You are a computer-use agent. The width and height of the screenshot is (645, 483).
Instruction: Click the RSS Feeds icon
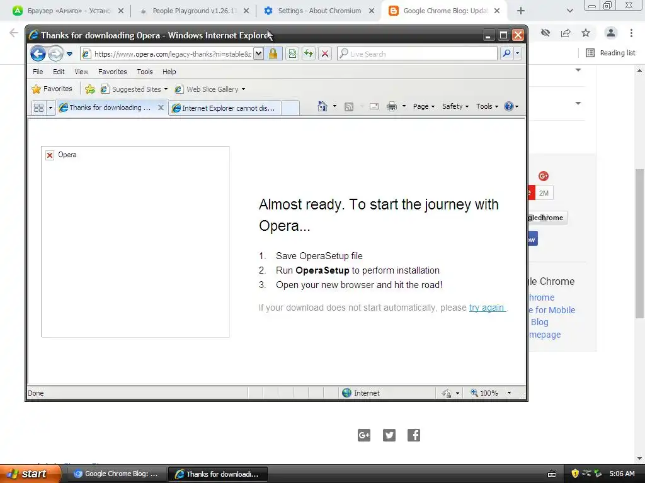coord(349,107)
